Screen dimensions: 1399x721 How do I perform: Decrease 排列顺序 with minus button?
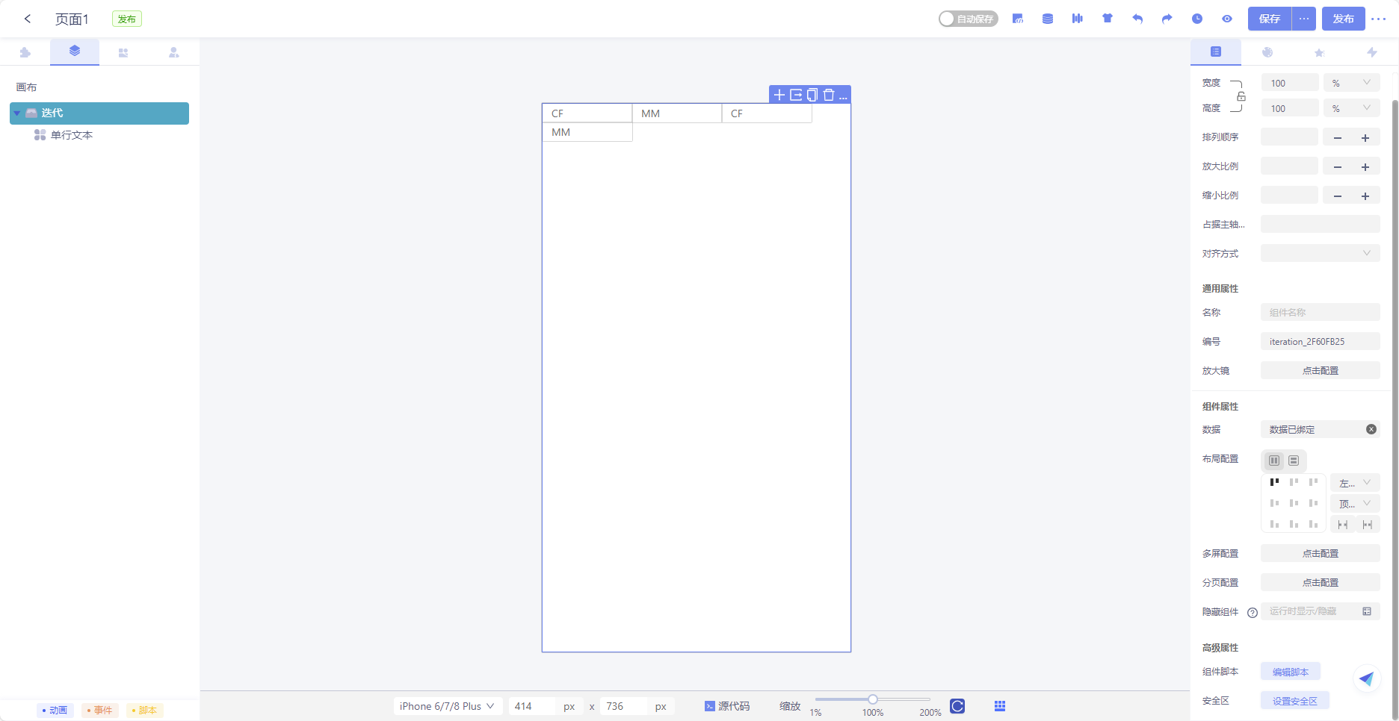point(1338,137)
